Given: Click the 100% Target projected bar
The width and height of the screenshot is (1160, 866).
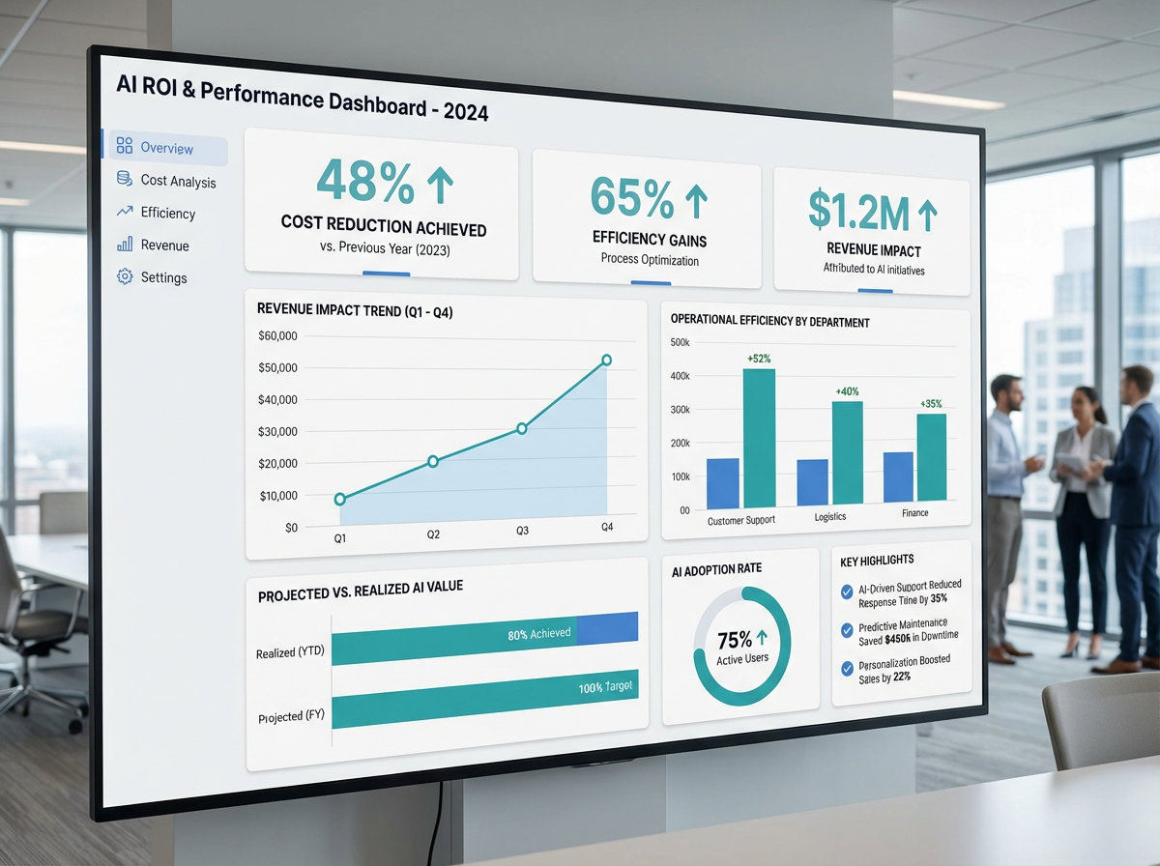Looking at the screenshot, I should pos(484,696).
